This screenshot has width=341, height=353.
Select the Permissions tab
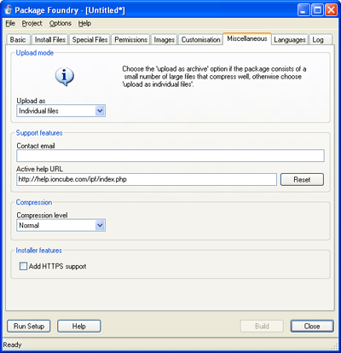coord(130,40)
